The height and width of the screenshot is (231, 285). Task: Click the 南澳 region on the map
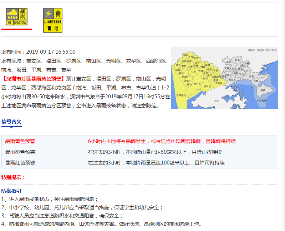[263, 91]
